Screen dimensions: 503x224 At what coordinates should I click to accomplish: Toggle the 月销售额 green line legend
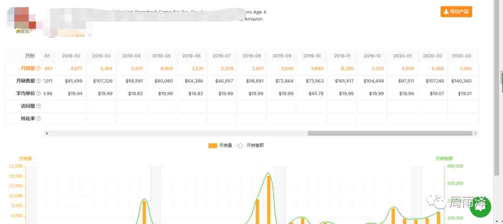250,145
